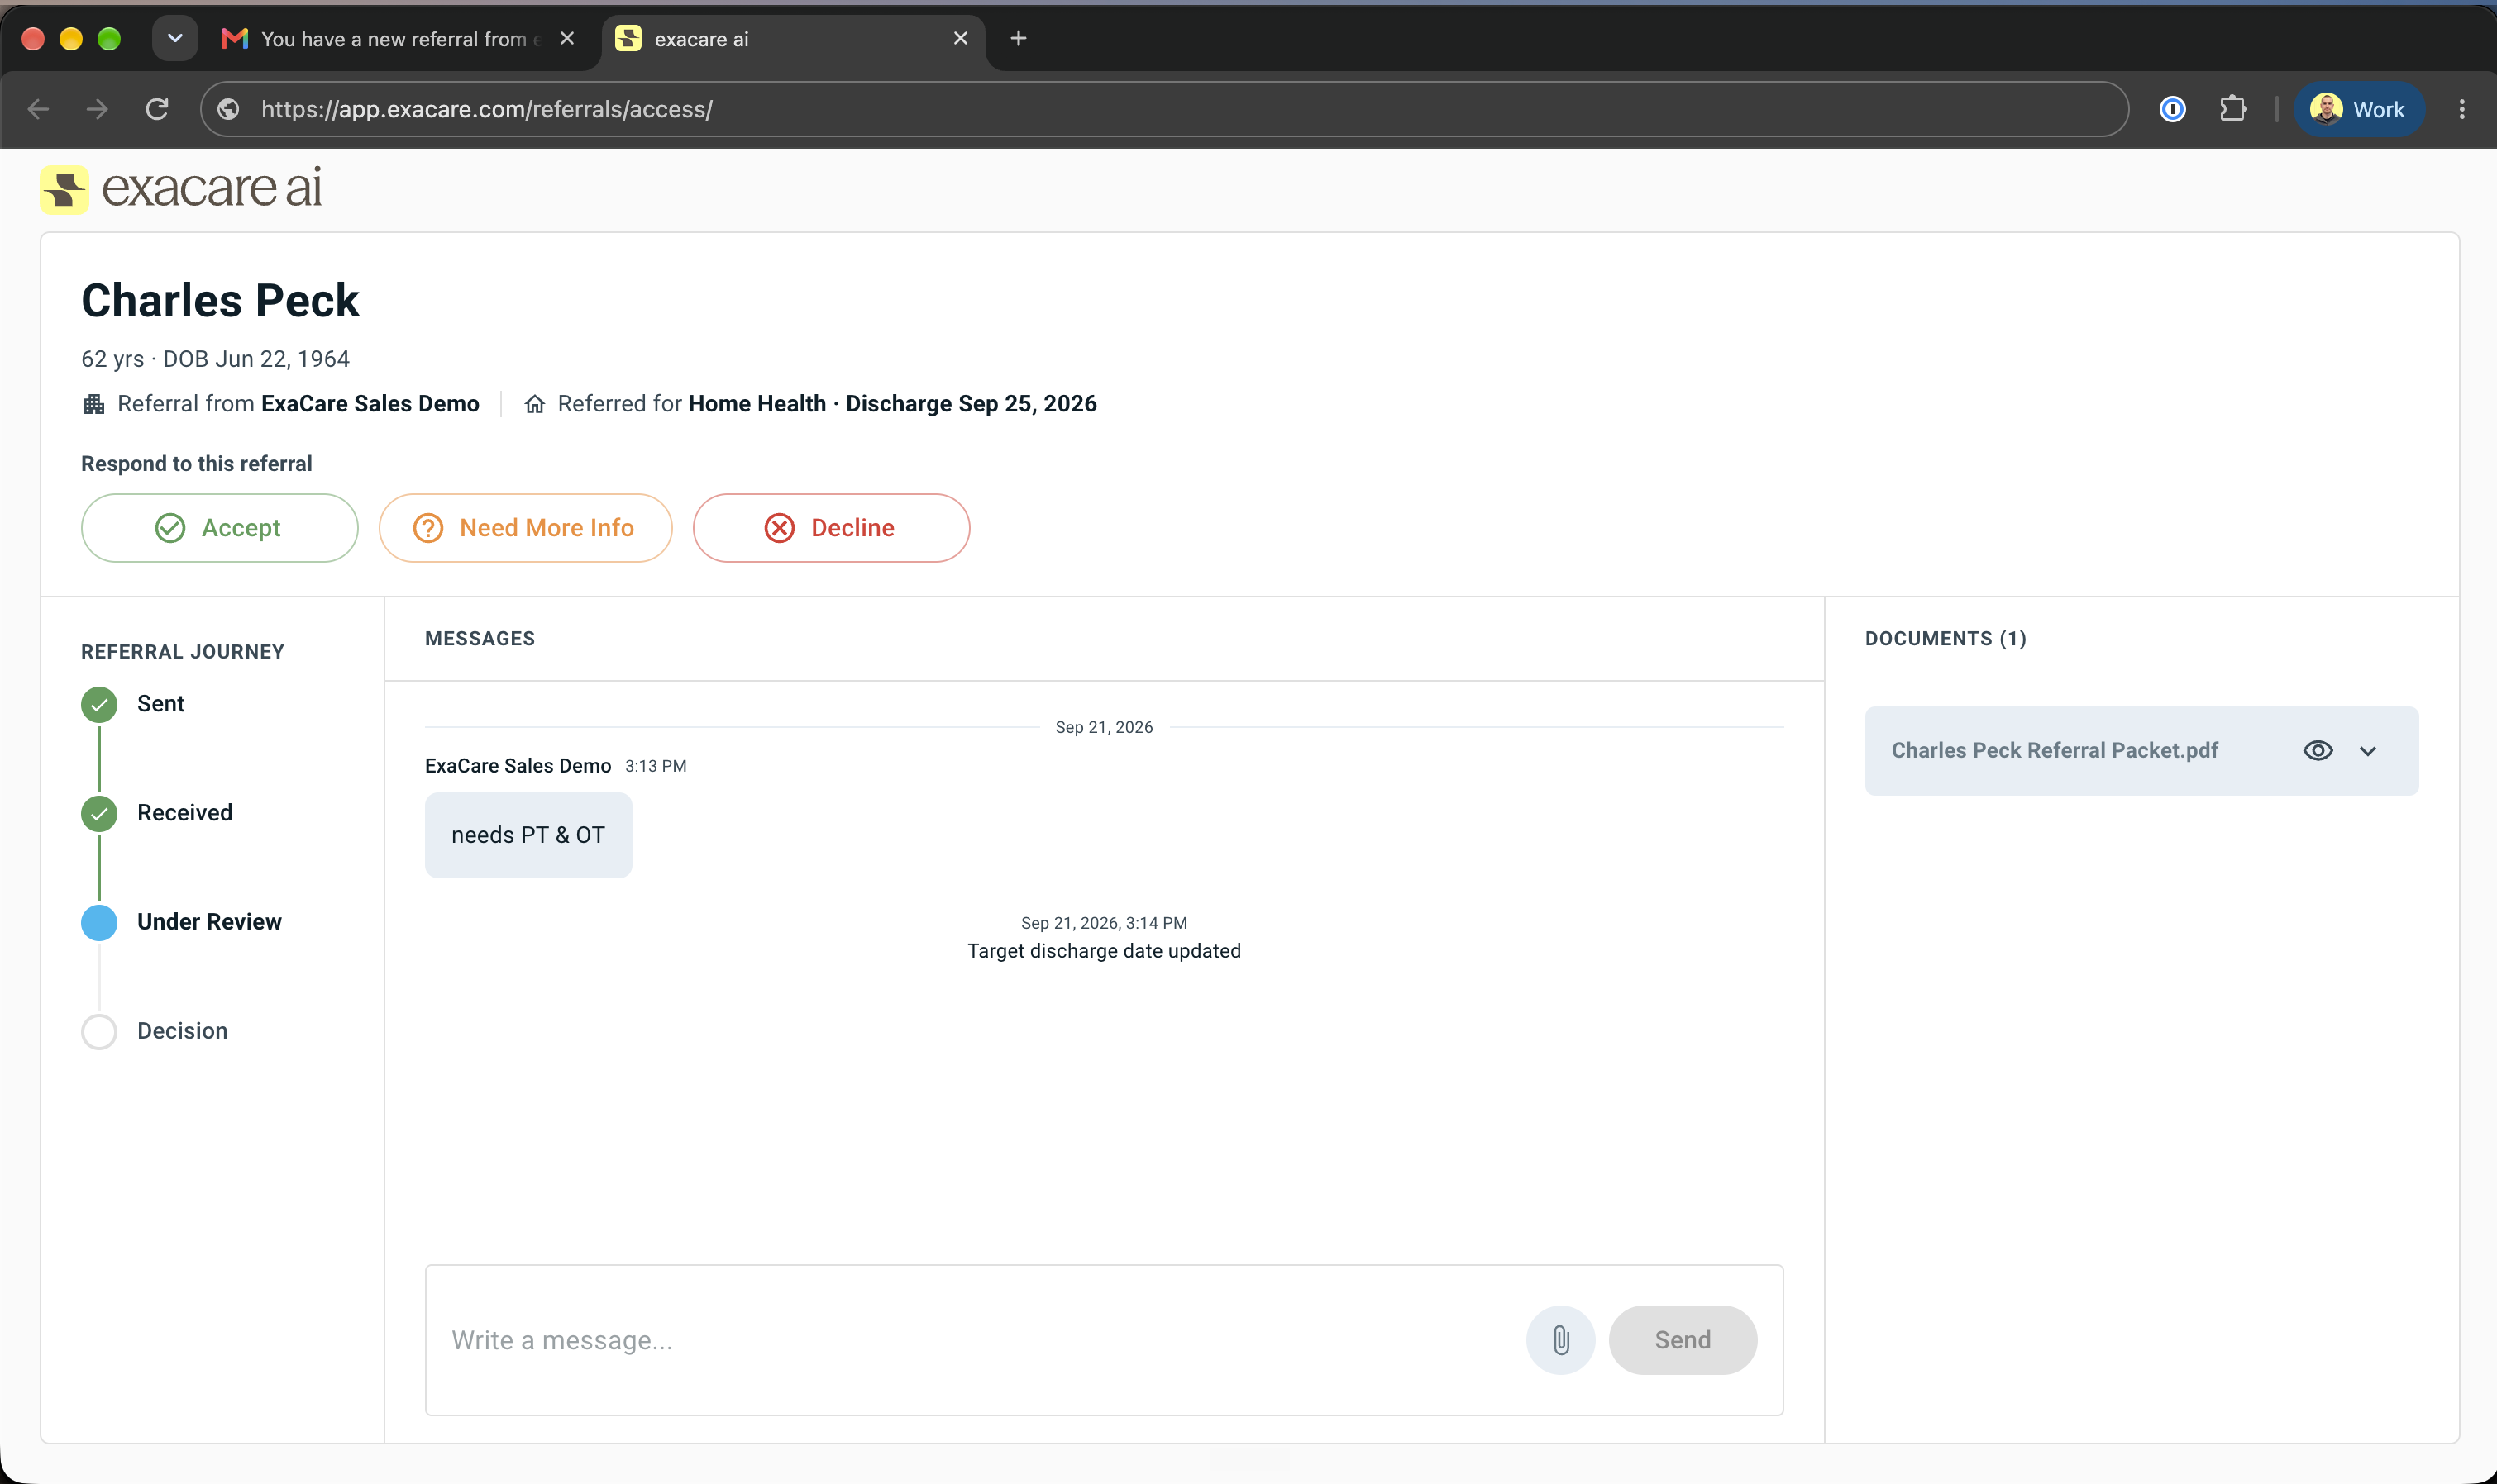Expand the Charles Peck Referral Packet chevron
Screen dimensions: 2497x1484
pos(2367,751)
